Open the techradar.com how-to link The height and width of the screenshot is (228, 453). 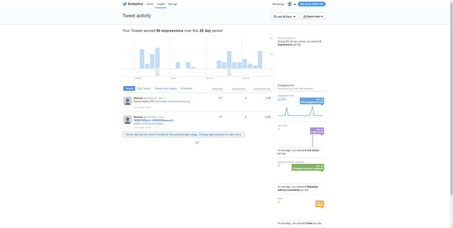[x=174, y=102]
